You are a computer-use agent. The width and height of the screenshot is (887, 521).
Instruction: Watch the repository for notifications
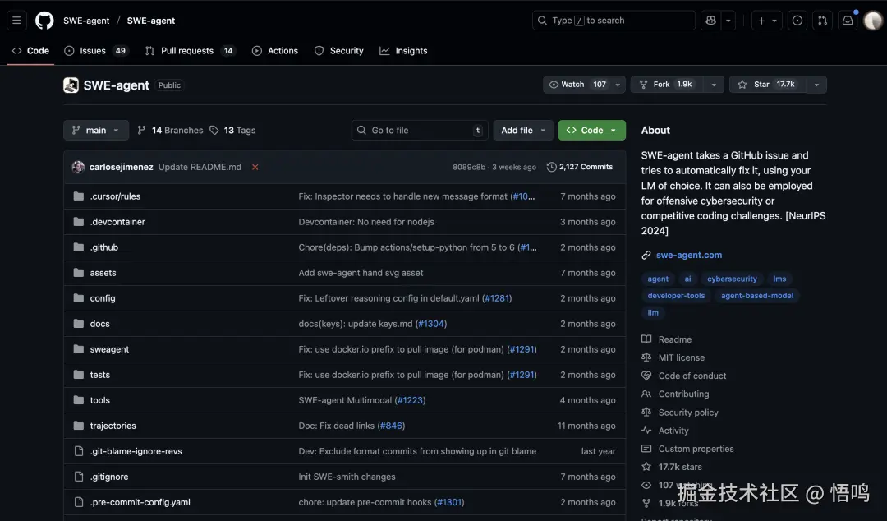point(577,85)
